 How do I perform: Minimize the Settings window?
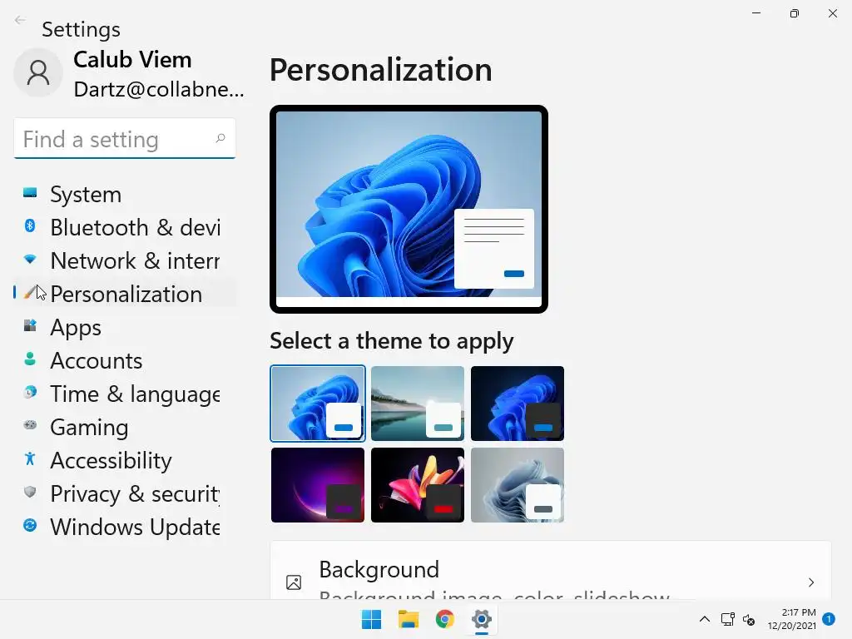tap(756, 13)
